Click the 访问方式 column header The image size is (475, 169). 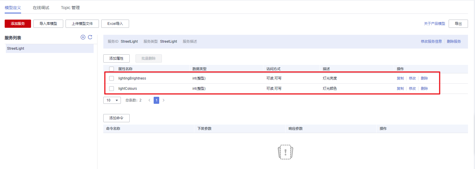pos(273,69)
